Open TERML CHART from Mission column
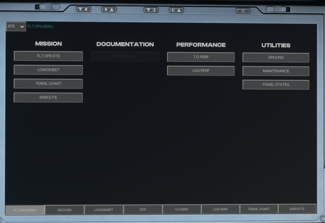325x223 pixels. point(48,84)
